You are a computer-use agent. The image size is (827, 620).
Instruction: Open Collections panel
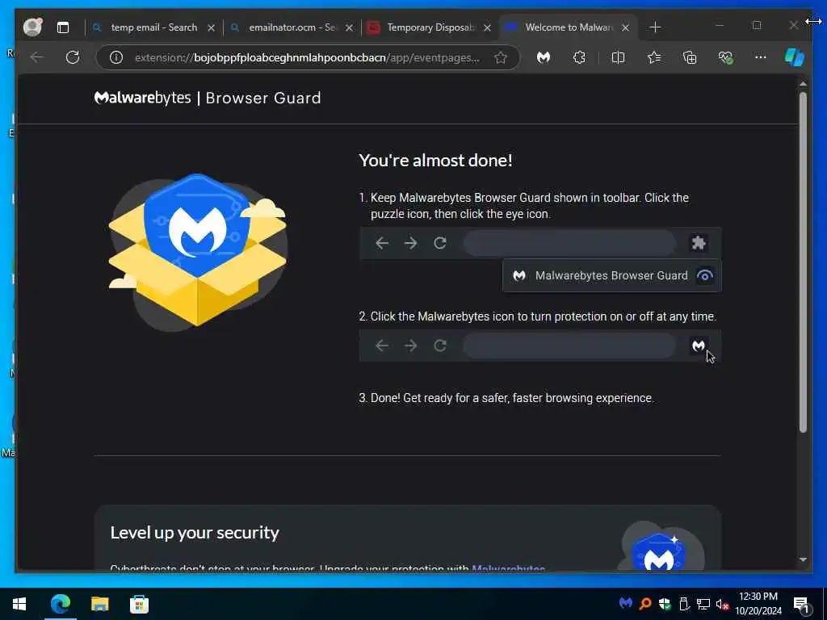coord(690,57)
